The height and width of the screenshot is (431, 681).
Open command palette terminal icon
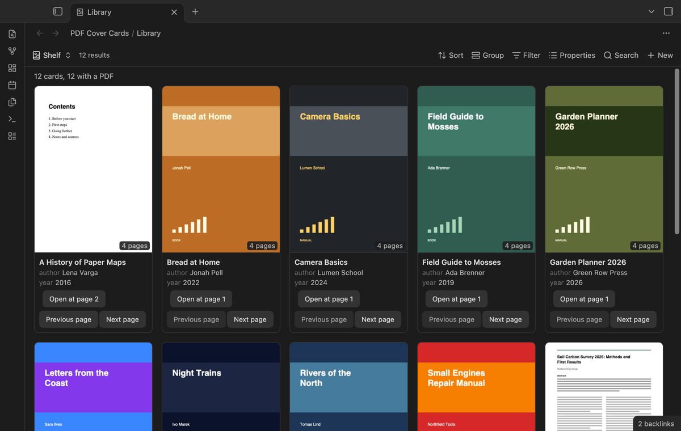12,119
